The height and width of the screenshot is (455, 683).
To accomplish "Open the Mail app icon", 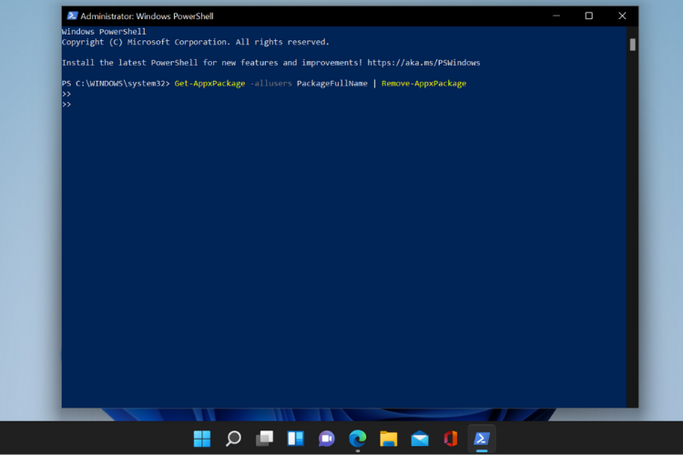I will (419, 439).
